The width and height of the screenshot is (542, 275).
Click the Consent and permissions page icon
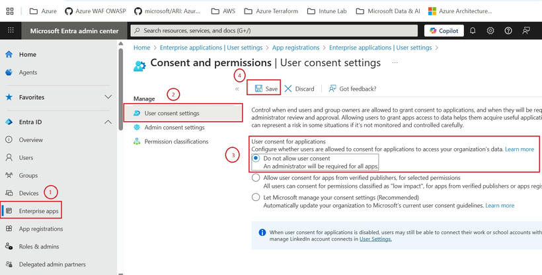pos(139,65)
